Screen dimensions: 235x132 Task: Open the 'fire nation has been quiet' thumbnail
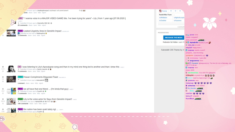(x=11, y=110)
